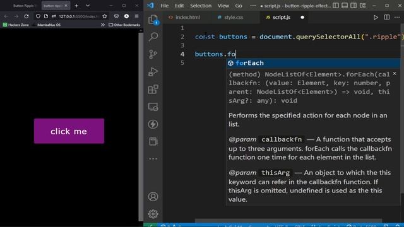Click the browser page vertical scrollbar

(x=141, y=126)
